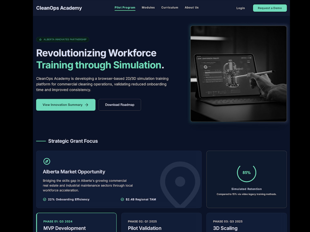Click check icon beside $2.4B Regional TAM

pyautogui.click(x=122, y=200)
